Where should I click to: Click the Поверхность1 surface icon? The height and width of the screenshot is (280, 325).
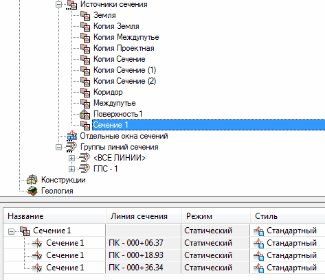click(x=85, y=114)
